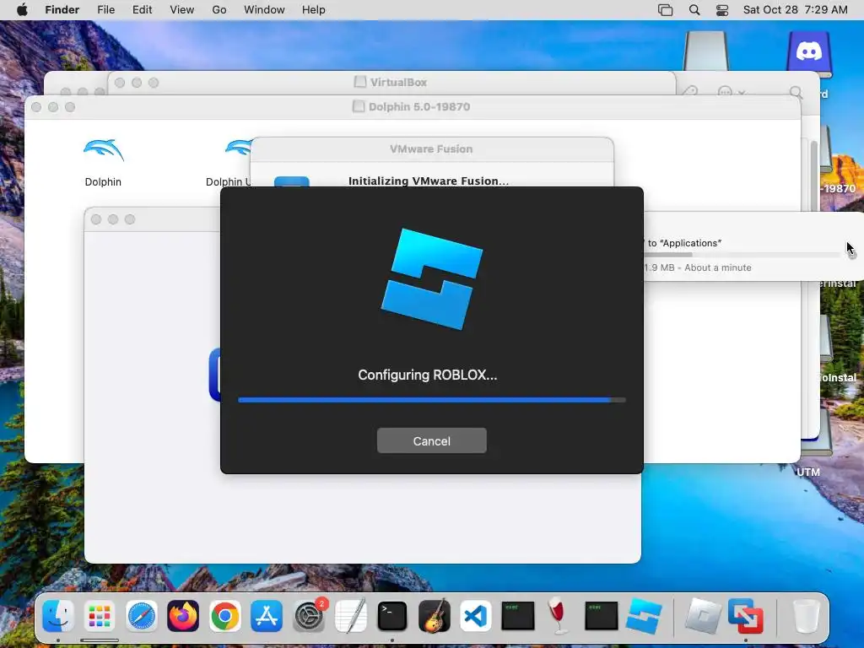Open the Wine glass app from the Dock

point(559,615)
